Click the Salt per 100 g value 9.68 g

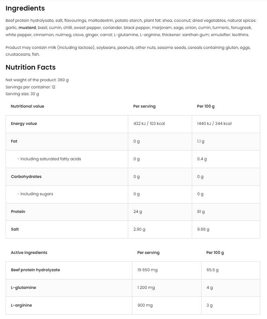pyautogui.click(x=203, y=229)
